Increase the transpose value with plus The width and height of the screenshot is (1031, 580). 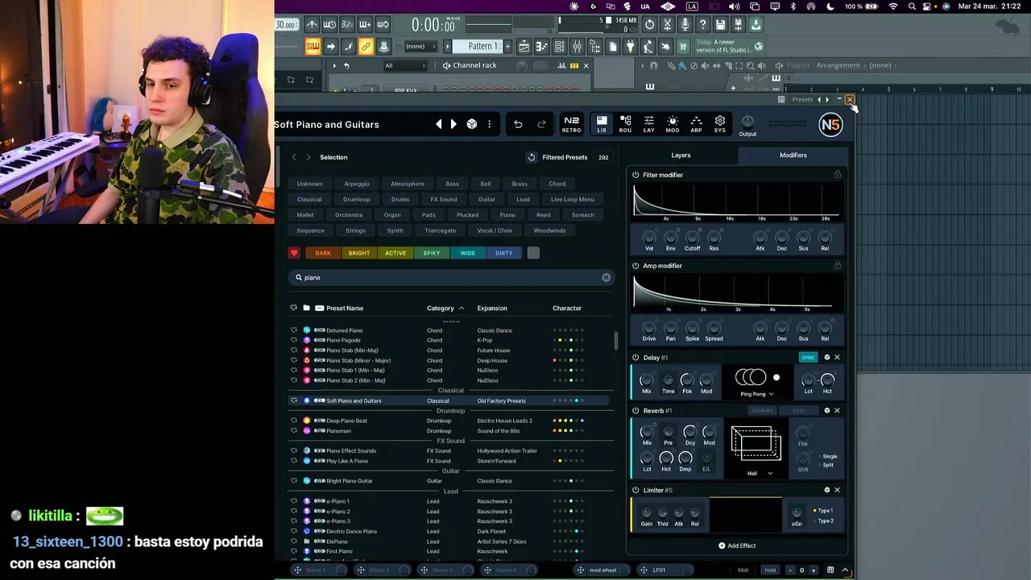point(815,570)
